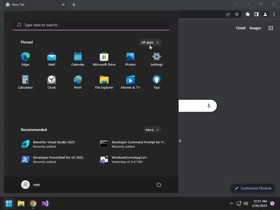The height and width of the screenshot is (210, 280).
Task: Show More recommended items
Action: pyautogui.click(x=152, y=130)
